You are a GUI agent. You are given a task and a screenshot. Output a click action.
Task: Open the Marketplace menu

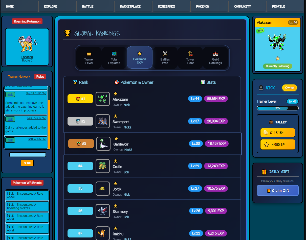pyautogui.click(x=130, y=7)
